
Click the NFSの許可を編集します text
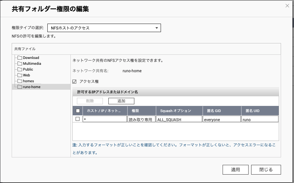tap(34, 36)
